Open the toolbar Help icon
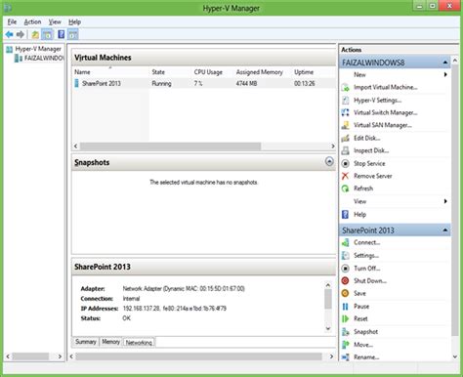The height and width of the screenshot is (377, 463). click(x=61, y=34)
